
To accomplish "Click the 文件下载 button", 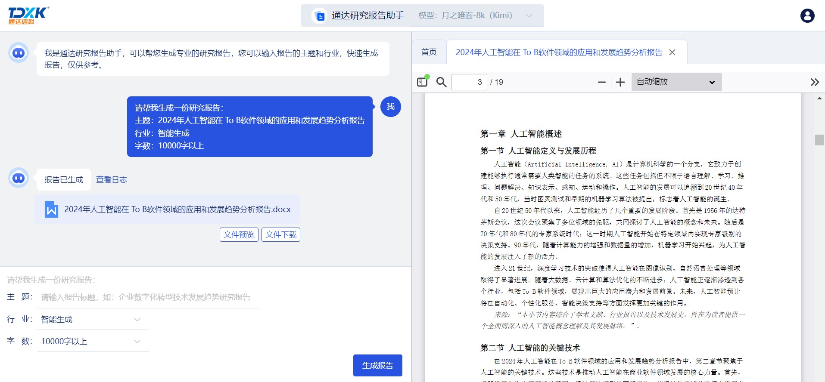I will point(281,235).
